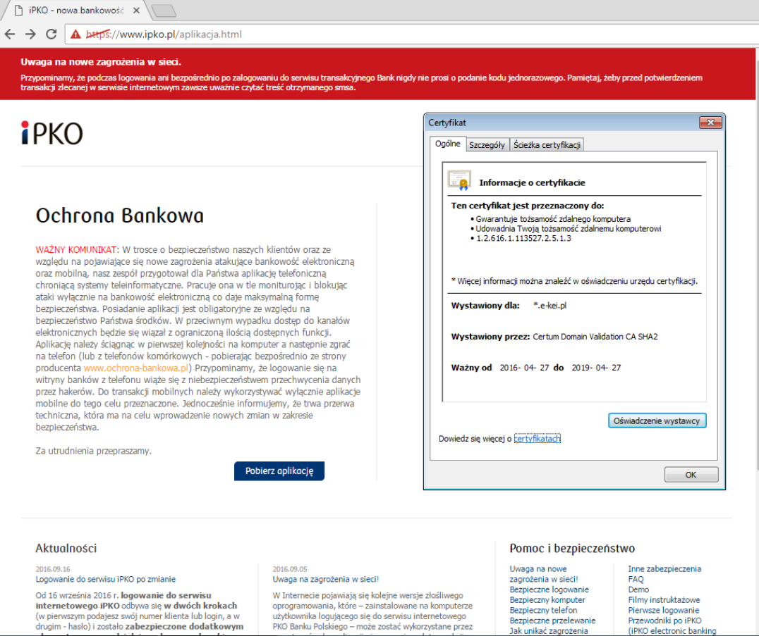Open the FAQ link
The width and height of the screenshot is (759, 636).
point(636,579)
